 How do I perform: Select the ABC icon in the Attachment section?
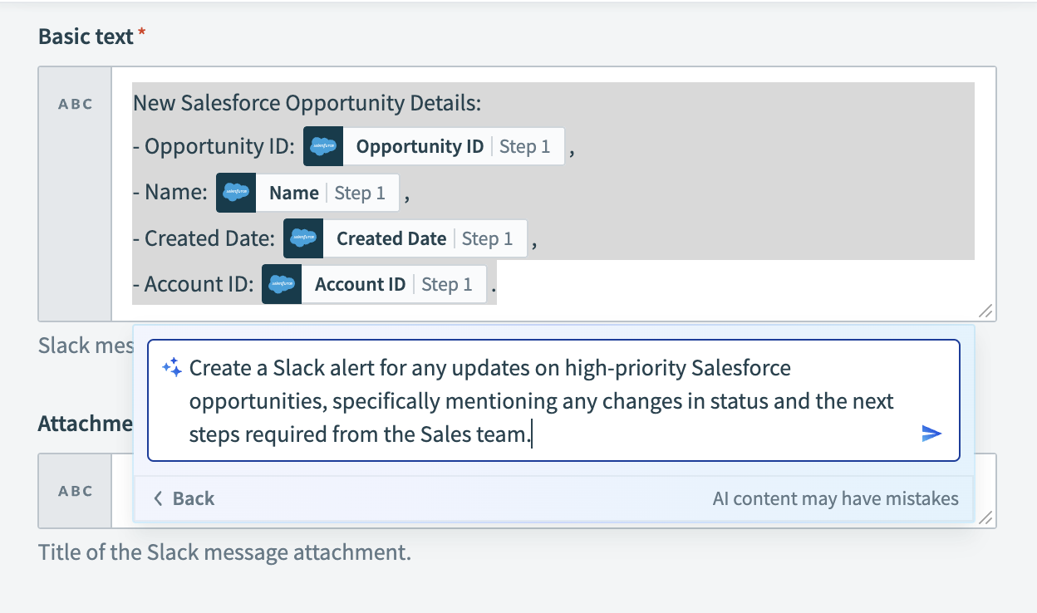74,491
